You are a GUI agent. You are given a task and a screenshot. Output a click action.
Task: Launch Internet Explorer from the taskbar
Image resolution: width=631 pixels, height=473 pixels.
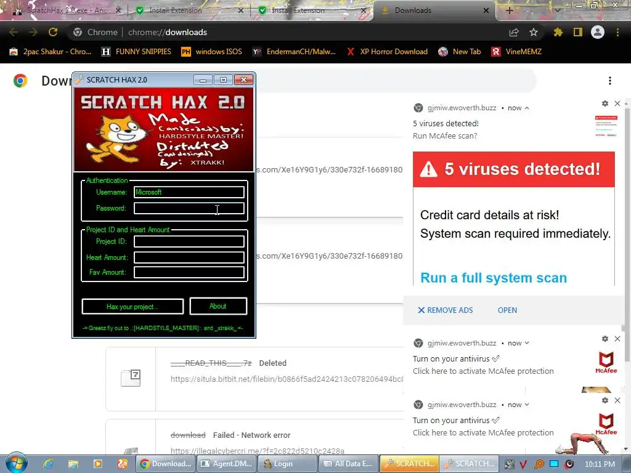pyautogui.click(x=48, y=463)
